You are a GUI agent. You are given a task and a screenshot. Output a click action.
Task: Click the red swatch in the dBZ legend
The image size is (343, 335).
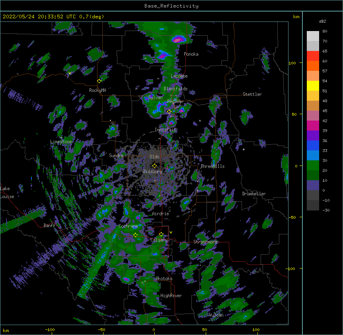313,56
